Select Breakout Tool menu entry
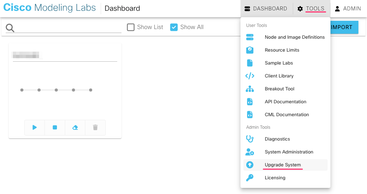Screen dimensions: 367x194 [x=285, y=89]
